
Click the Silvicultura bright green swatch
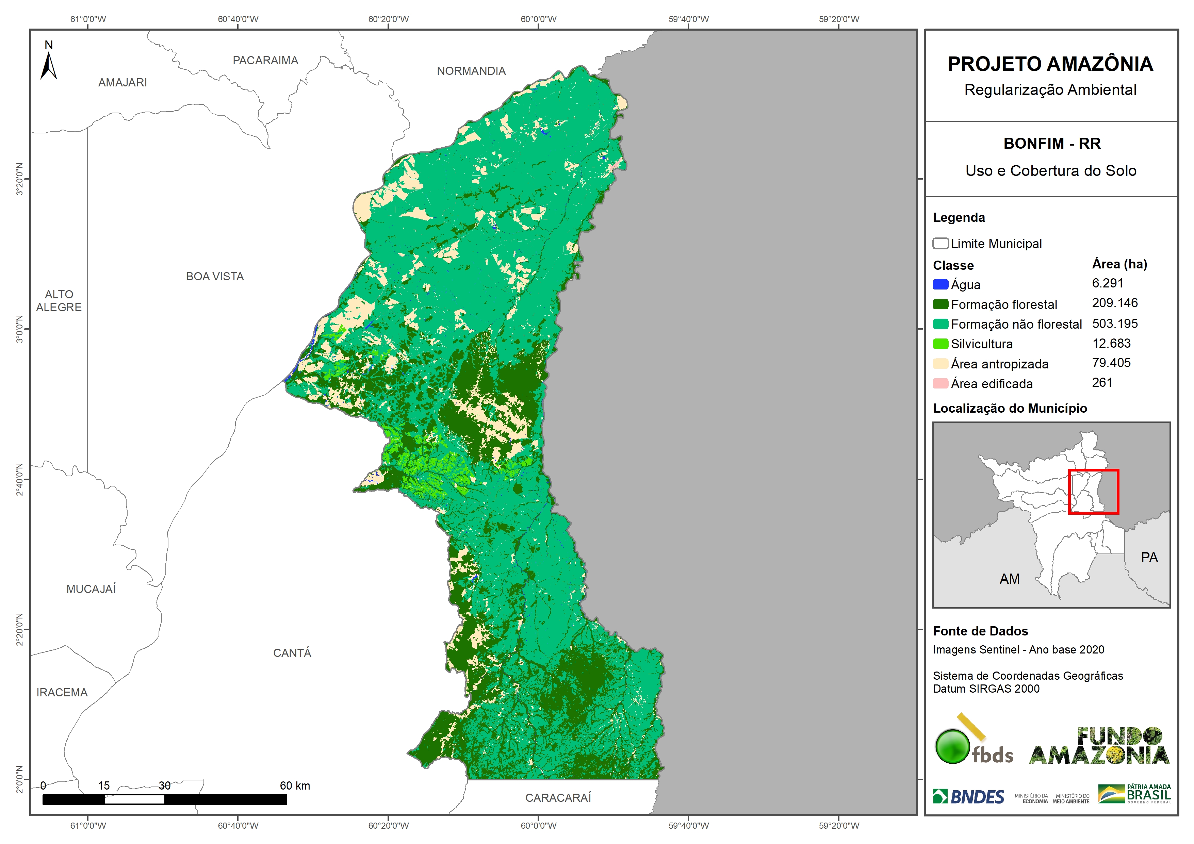coord(940,344)
